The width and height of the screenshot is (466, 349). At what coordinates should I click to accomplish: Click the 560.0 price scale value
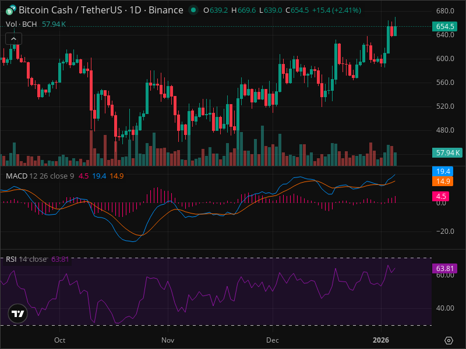(445, 83)
